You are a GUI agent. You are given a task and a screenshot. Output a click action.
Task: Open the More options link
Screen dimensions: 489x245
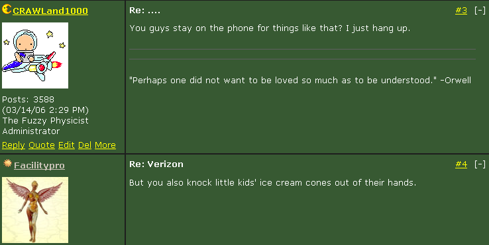pos(105,145)
